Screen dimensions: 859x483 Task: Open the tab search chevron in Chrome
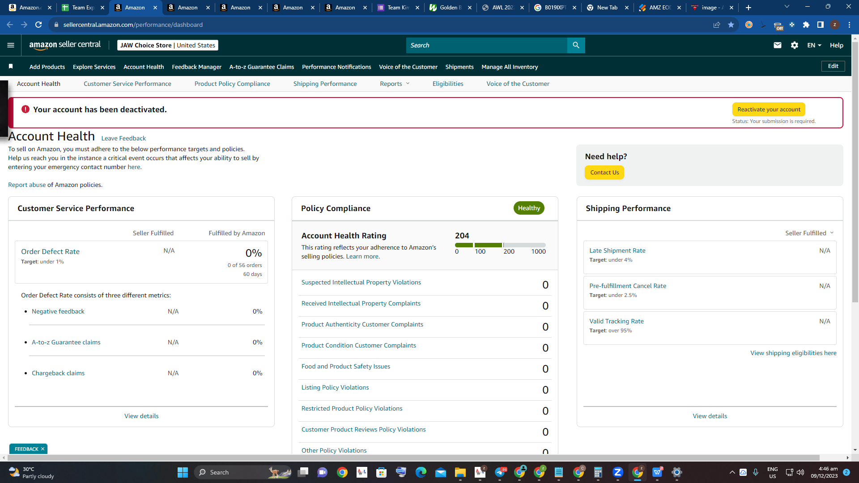pos(787,7)
